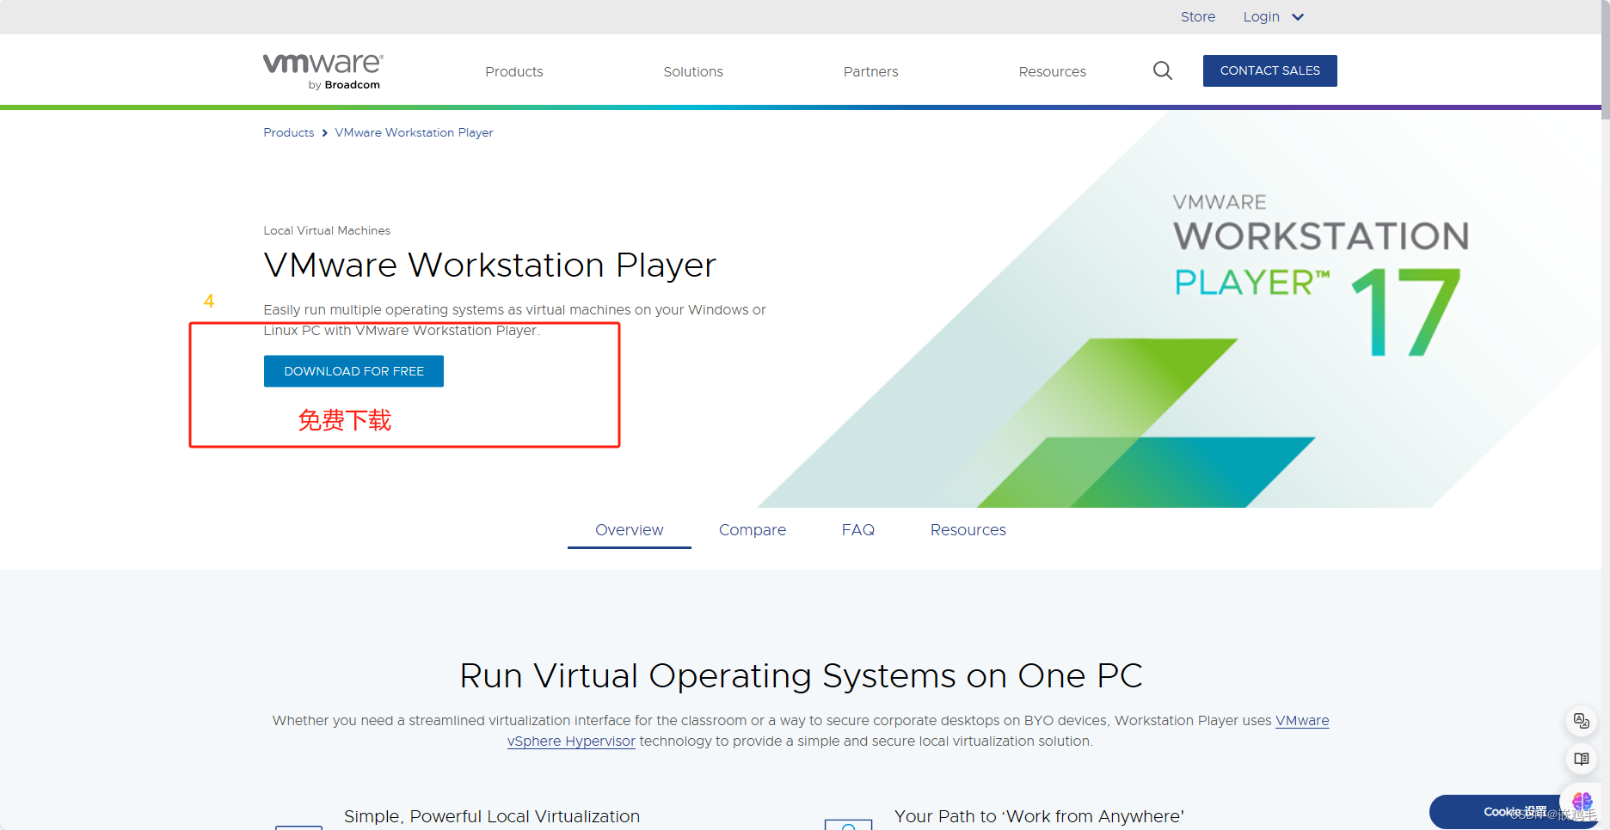Screen dimensions: 1610x830
Task: Click 'Run Virtual Operating Systems on One PC' heading
Action: point(801,675)
